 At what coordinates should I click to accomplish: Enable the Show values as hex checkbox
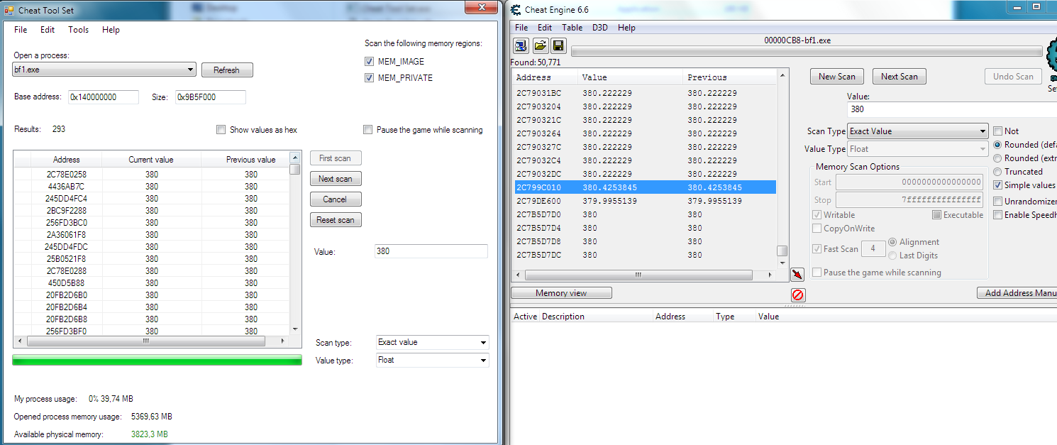tap(221, 130)
